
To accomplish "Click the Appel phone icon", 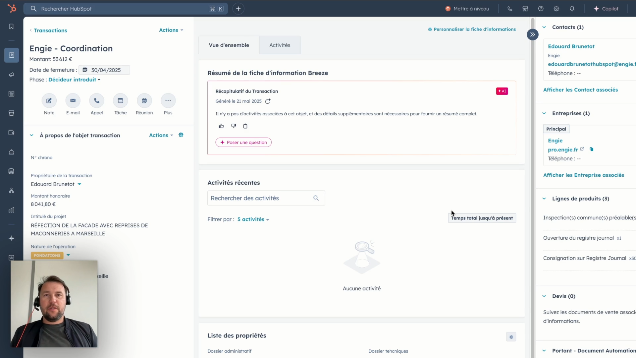I will tap(97, 101).
